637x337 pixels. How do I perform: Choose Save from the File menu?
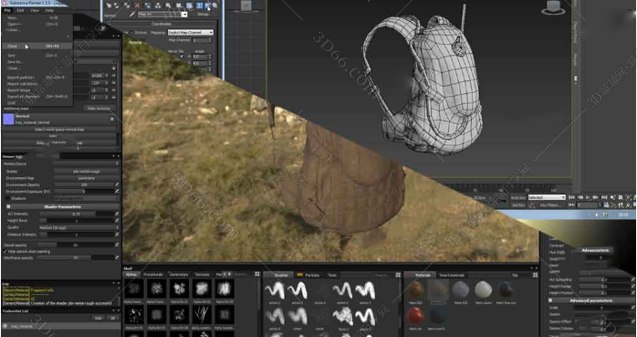37,56
